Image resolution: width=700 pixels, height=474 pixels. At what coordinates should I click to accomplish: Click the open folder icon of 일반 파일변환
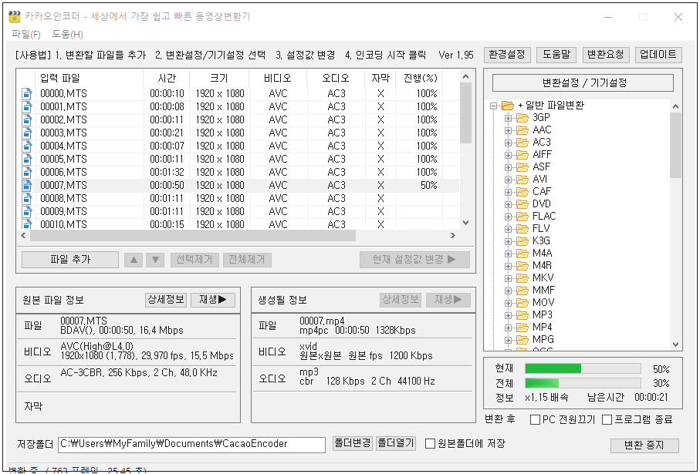508,106
